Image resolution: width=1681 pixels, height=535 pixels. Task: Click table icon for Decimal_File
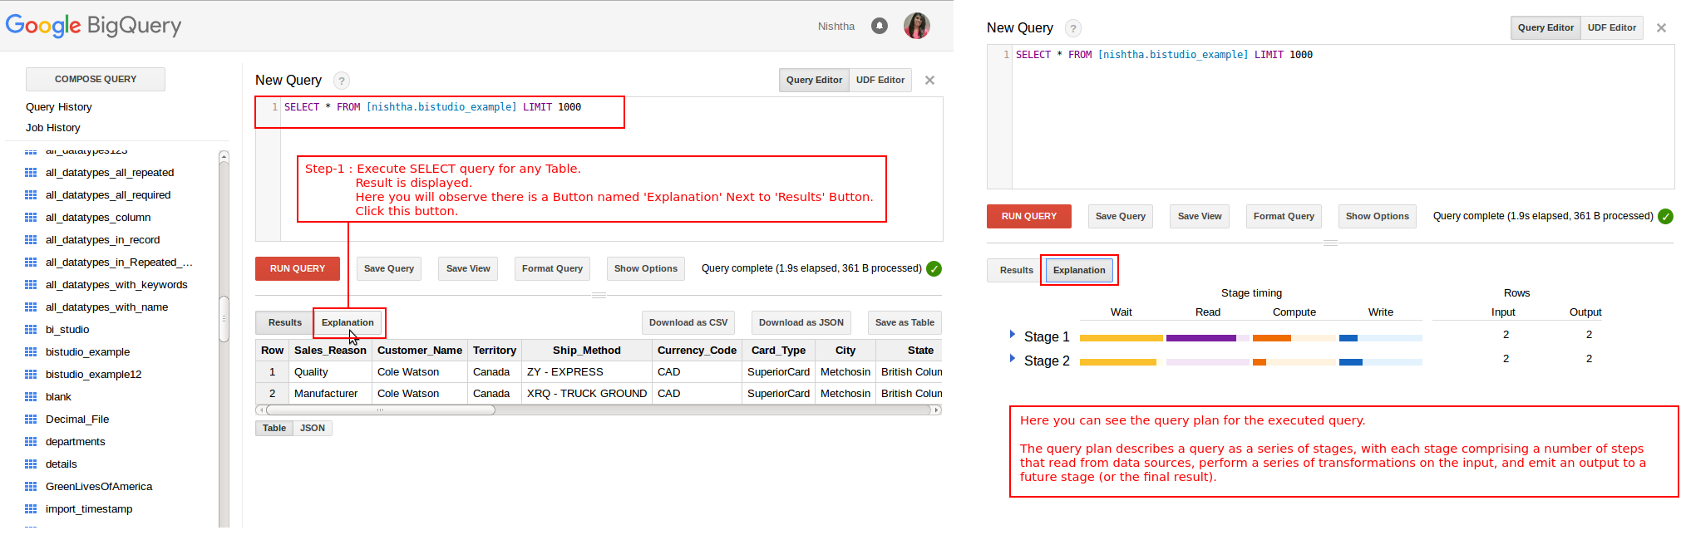point(31,420)
